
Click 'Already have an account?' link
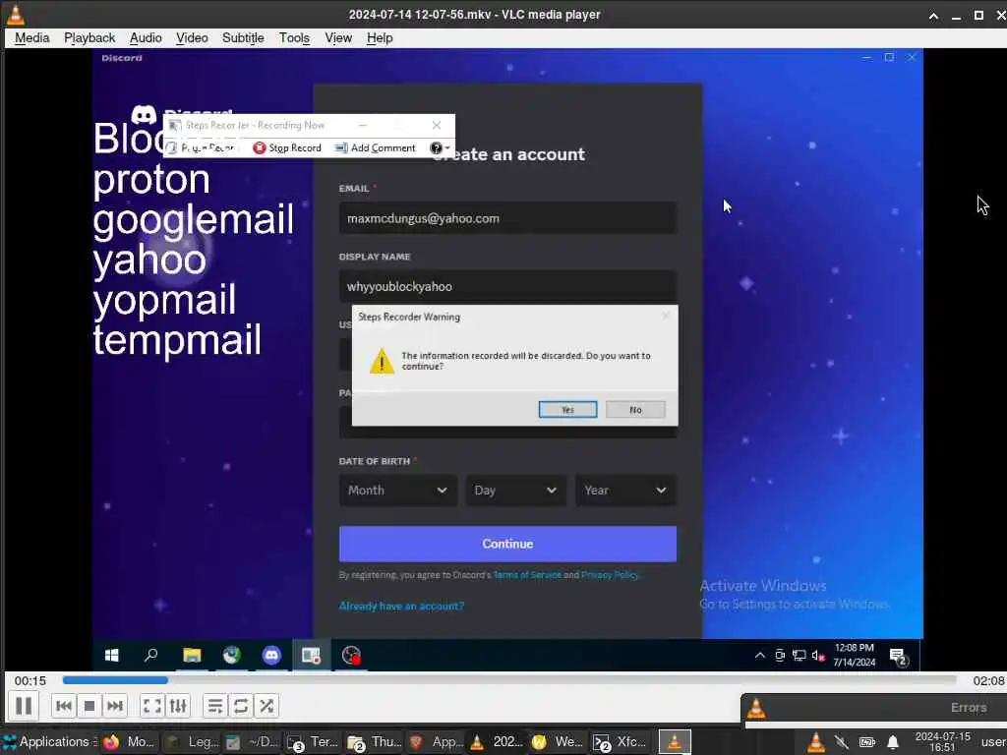401,606
